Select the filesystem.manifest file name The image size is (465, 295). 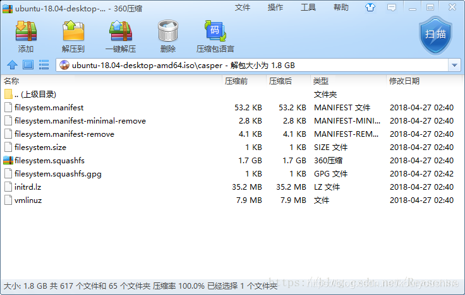49,107
